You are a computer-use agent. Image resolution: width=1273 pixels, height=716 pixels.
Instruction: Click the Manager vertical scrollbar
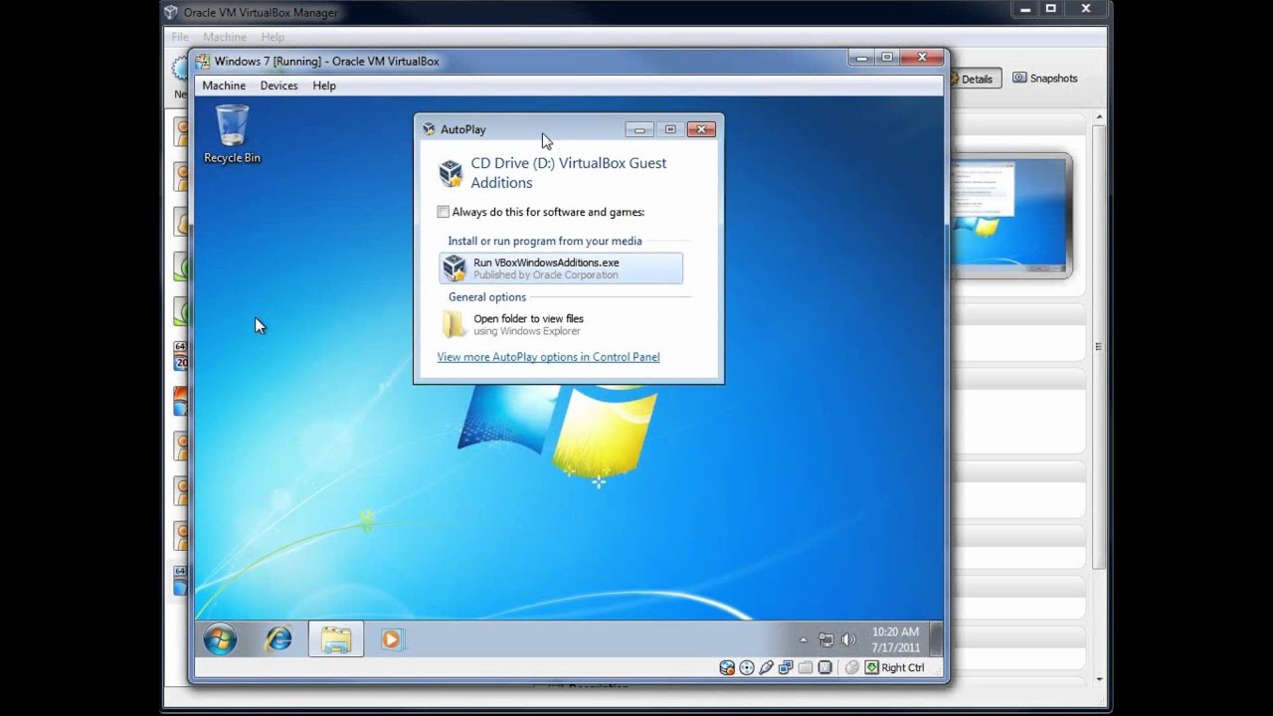1099,348
